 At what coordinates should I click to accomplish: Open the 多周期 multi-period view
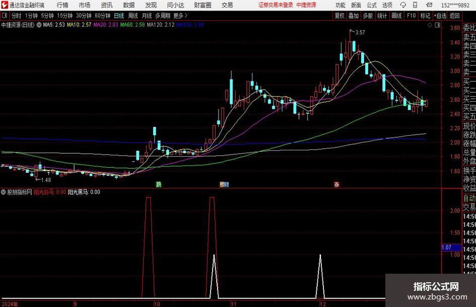pyautogui.click(x=163, y=16)
